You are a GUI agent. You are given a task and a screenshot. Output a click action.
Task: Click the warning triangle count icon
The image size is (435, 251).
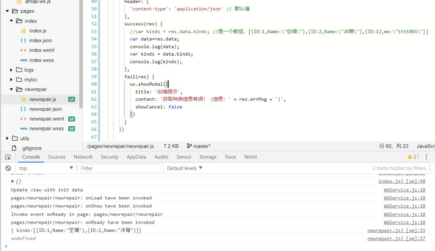410,157
